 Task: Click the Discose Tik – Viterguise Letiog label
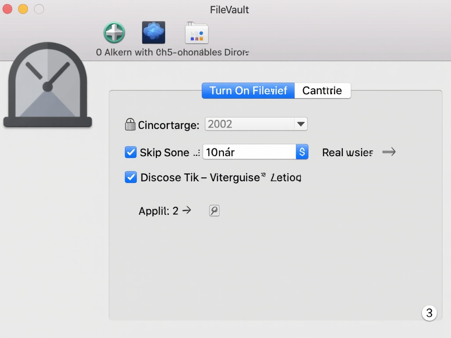pyautogui.click(x=221, y=178)
